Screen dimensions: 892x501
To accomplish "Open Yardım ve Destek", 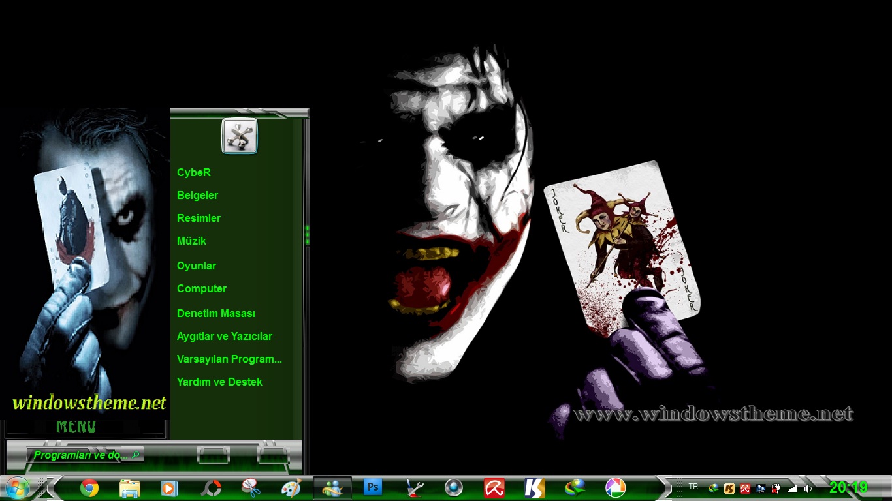I will pyautogui.click(x=219, y=382).
